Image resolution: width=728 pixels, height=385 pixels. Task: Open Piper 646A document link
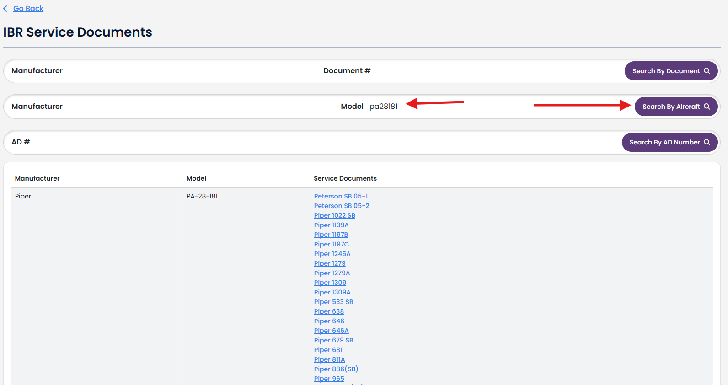point(332,331)
